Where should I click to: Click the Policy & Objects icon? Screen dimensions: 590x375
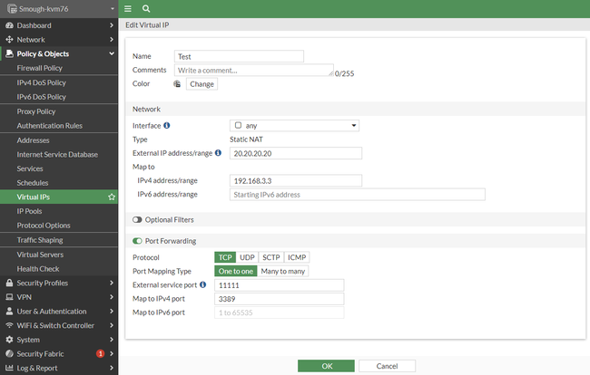9,53
